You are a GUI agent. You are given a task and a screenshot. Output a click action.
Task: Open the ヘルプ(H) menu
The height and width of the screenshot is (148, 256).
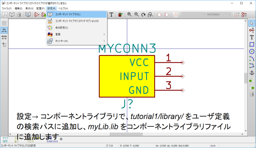click(x=63, y=8)
